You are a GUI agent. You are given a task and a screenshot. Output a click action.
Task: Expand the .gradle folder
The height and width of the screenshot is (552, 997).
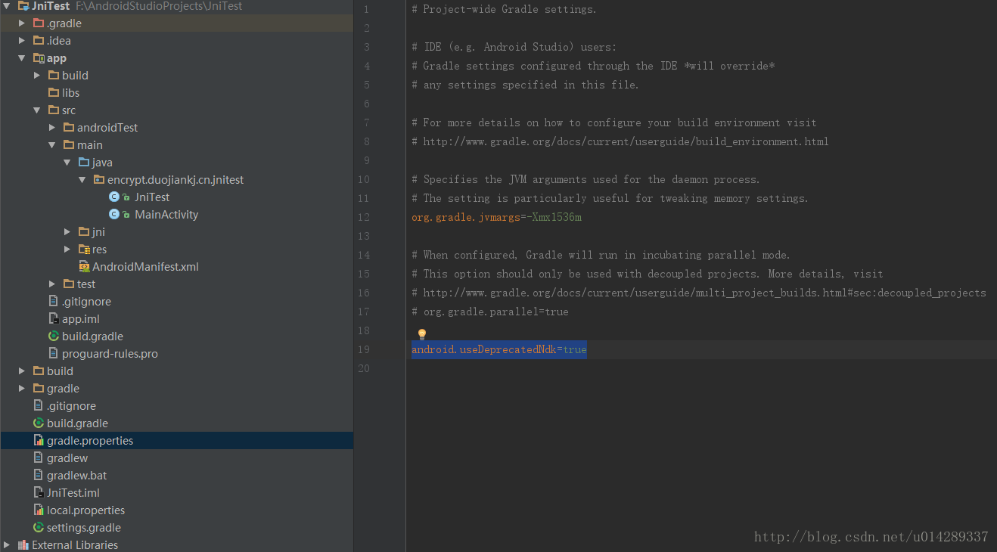click(x=22, y=23)
